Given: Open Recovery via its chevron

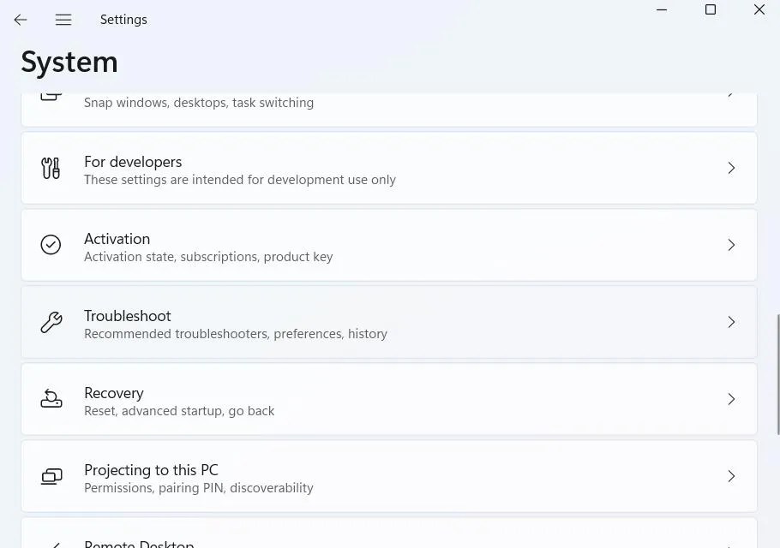Looking at the screenshot, I should [731, 399].
